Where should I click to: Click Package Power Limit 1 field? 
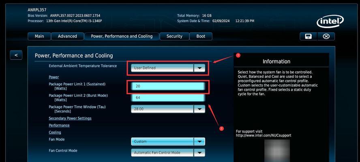[x=168, y=86]
